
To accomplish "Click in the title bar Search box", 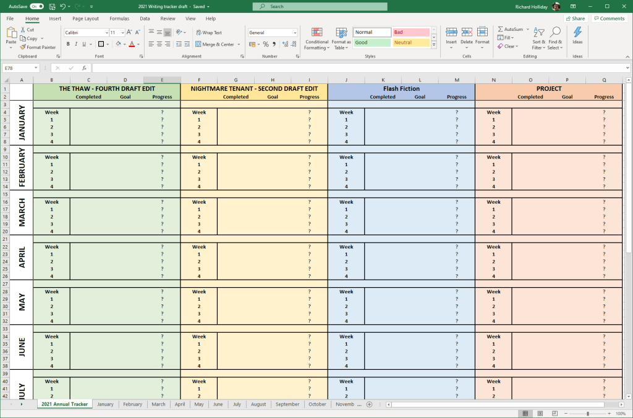I will click(320, 6).
